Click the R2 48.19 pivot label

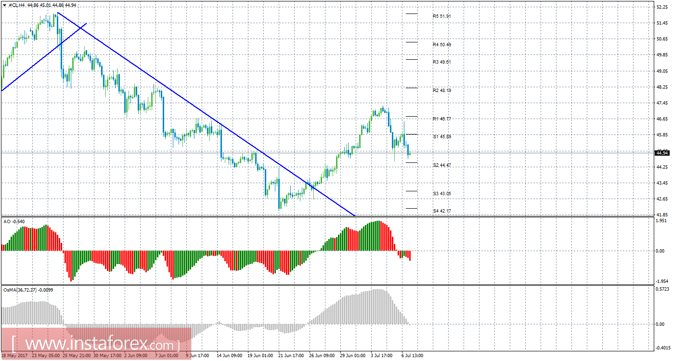click(x=441, y=90)
